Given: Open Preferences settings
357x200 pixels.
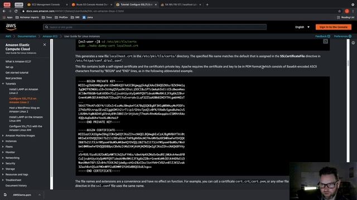Looking at the screenshot, I should [342, 36].
